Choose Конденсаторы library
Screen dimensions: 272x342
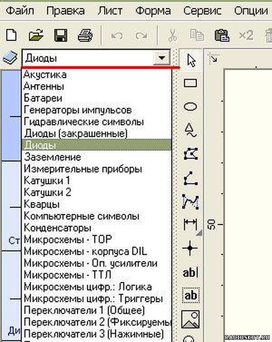click(x=97, y=228)
